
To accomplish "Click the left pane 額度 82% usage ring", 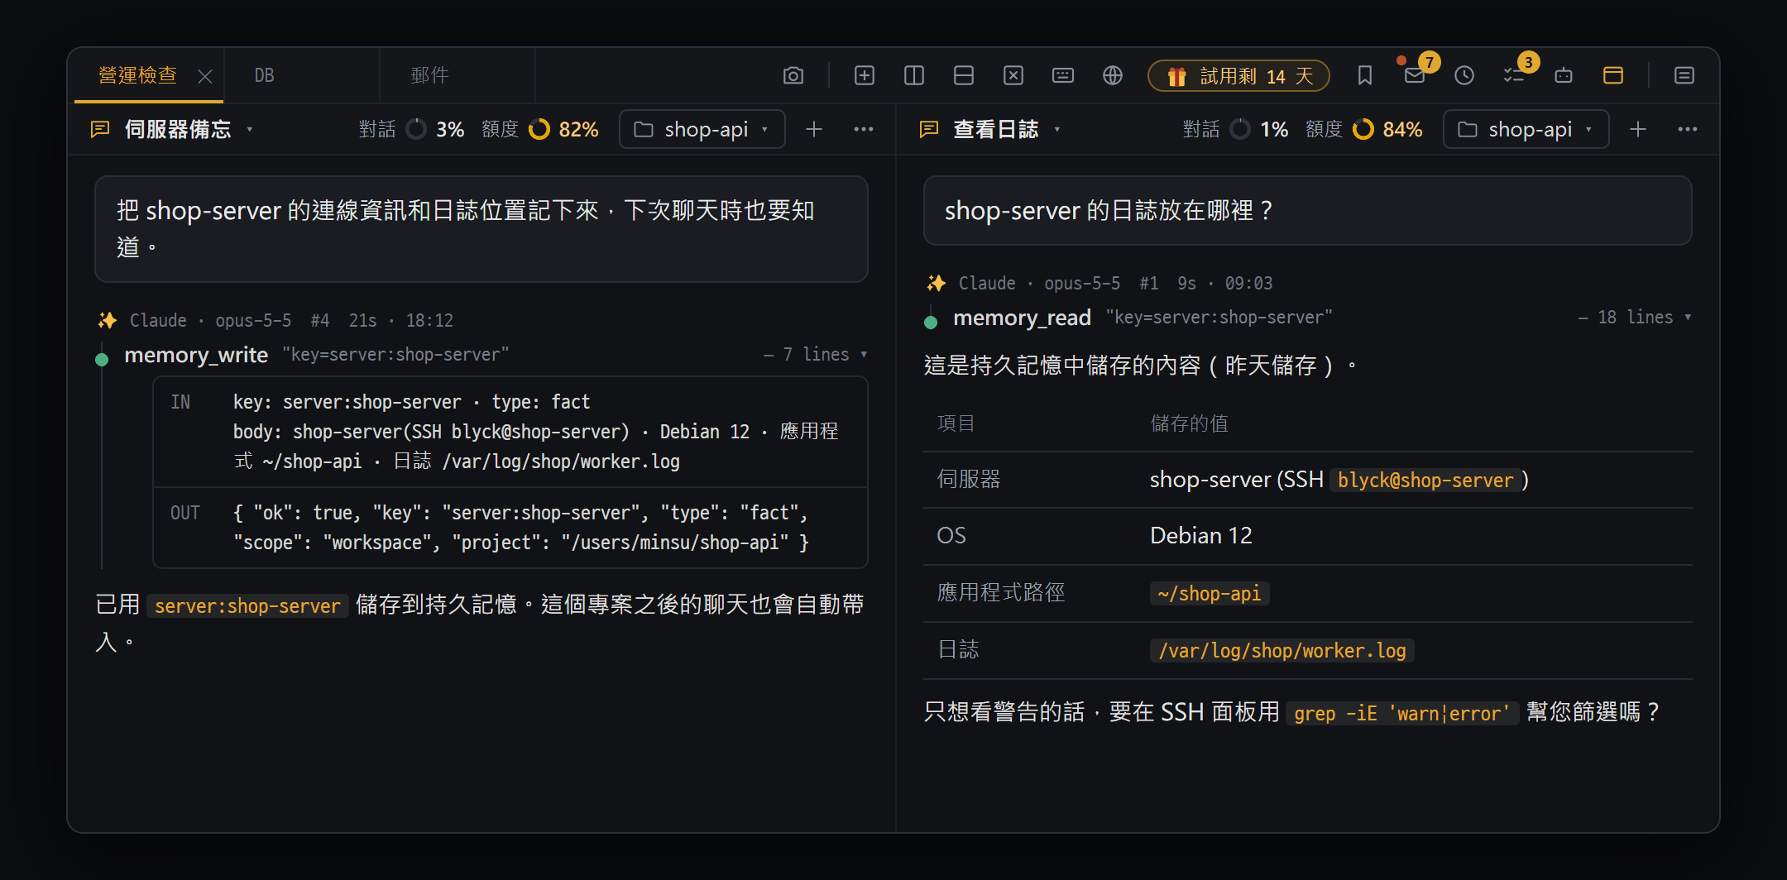I will (x=539, y=130).
